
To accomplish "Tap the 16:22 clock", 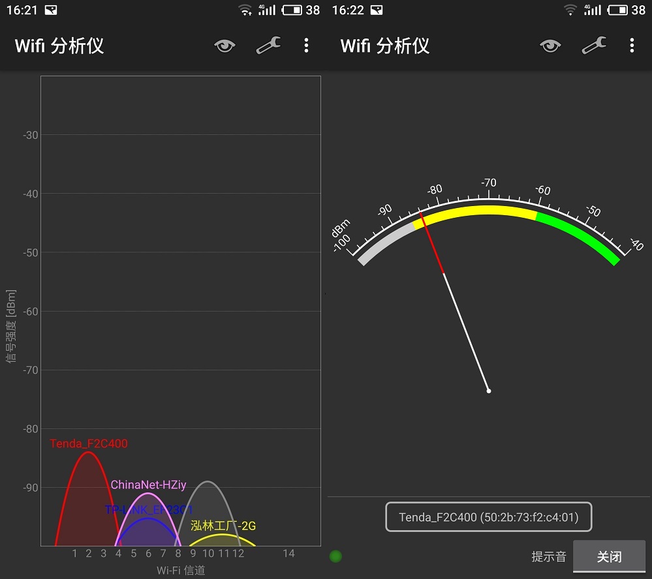I will coord(348,10).
